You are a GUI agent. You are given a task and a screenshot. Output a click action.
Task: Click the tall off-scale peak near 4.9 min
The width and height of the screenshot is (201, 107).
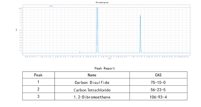coord(97,30)
